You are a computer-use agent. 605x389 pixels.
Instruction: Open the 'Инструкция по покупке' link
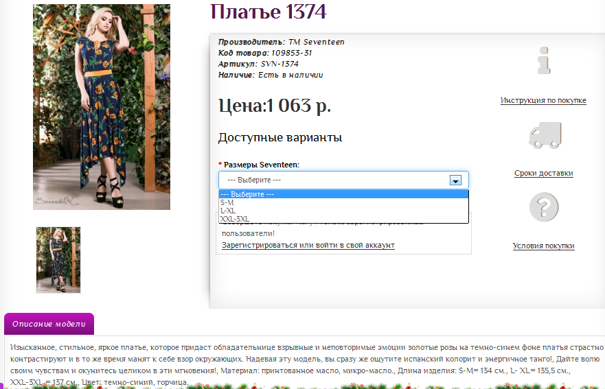coord(543,101)
